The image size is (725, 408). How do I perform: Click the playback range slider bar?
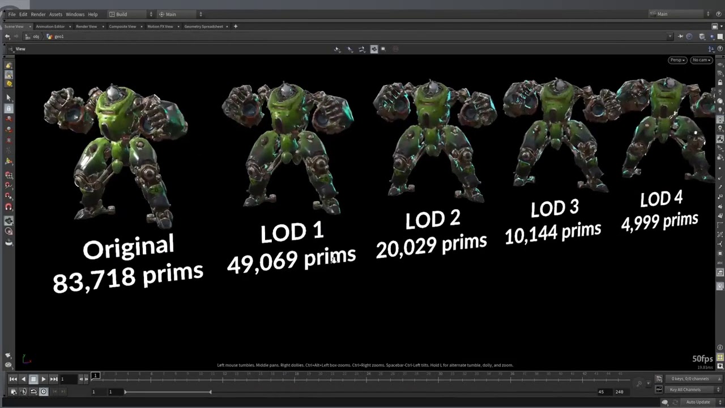pyautogui.click(x=168, y=392)
